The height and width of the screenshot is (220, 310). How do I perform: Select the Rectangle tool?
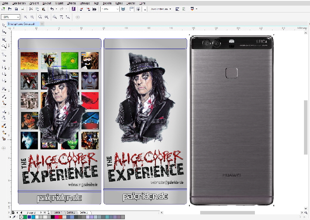[4, 68]
